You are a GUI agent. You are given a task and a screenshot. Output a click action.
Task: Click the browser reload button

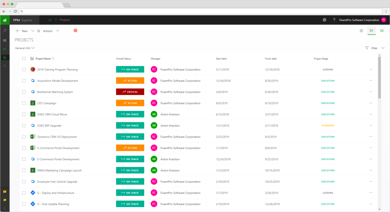(x=15, y=11)
